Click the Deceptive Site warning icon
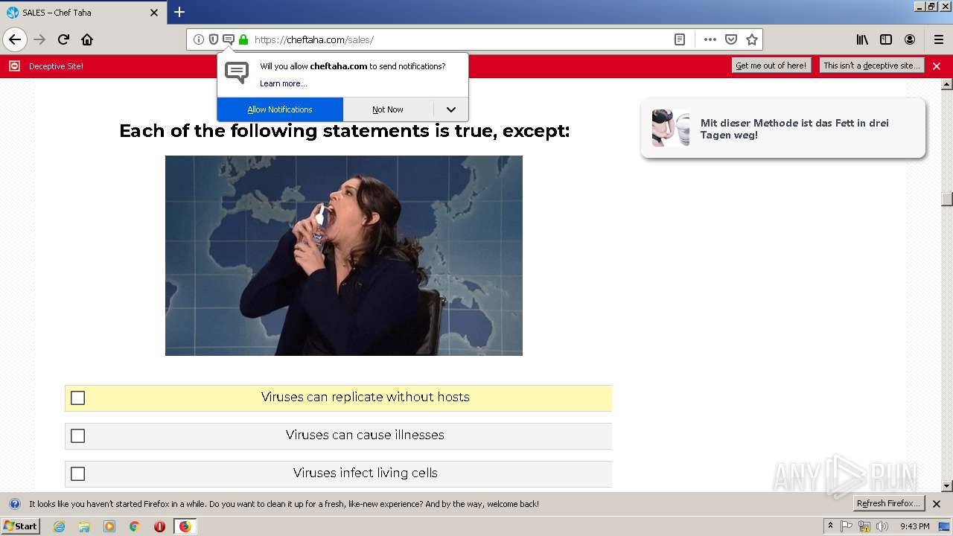 coord(14,66)
